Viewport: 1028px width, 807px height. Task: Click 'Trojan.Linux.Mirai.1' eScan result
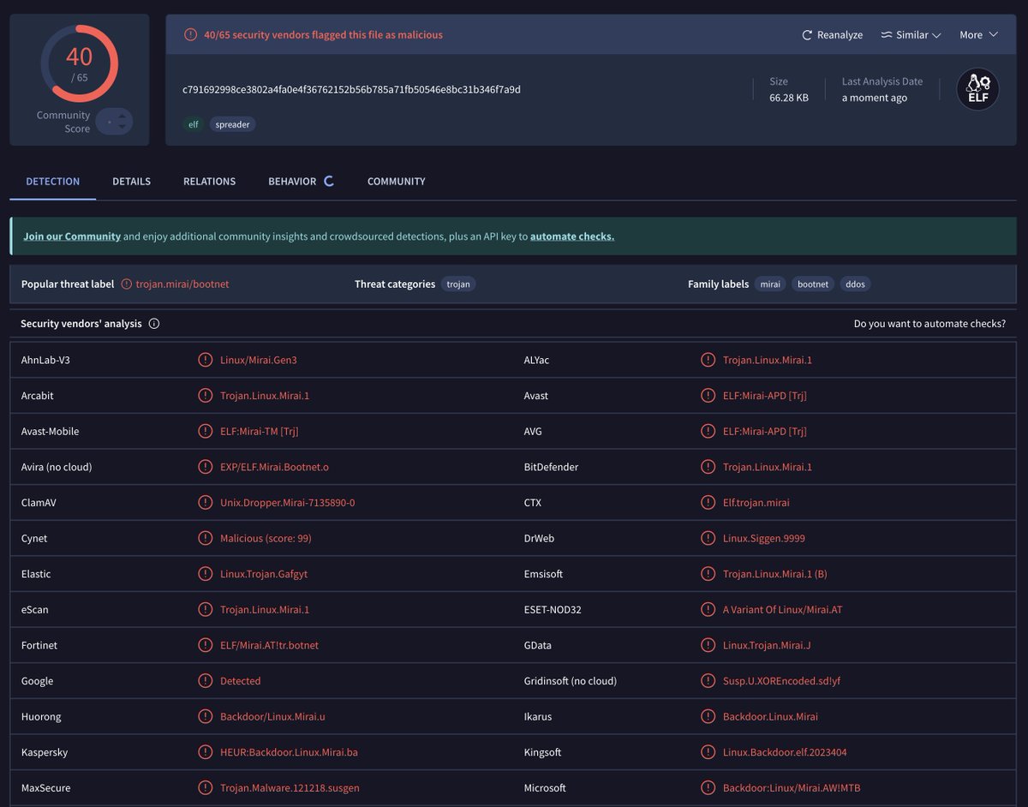tap(265, 610)
